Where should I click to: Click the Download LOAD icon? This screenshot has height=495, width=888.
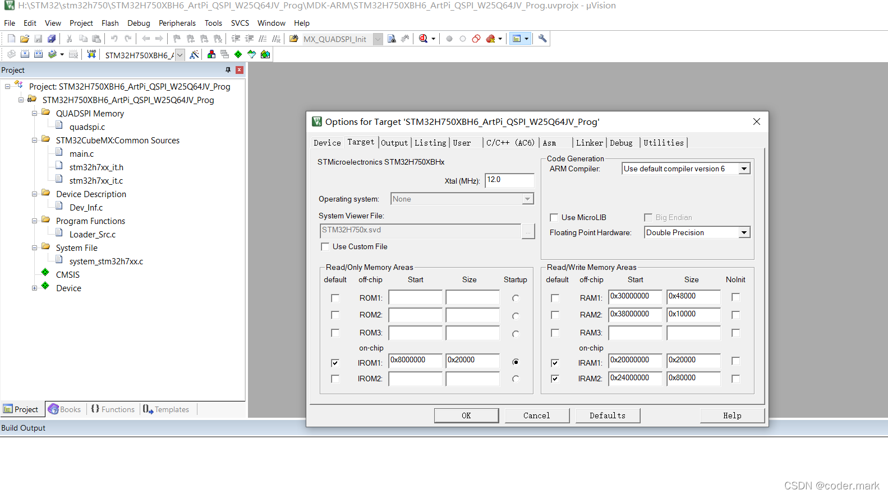point(91,54)
